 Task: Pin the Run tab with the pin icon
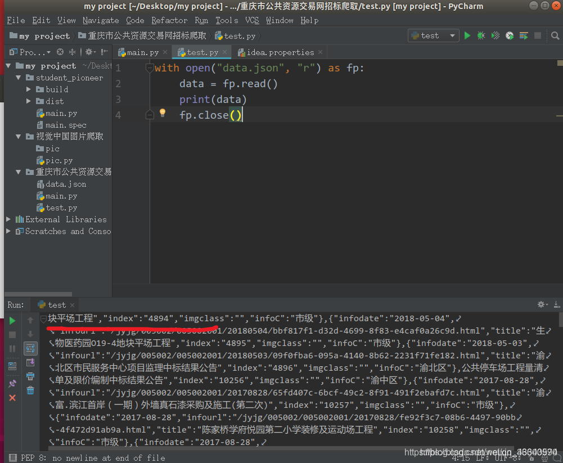12,383
